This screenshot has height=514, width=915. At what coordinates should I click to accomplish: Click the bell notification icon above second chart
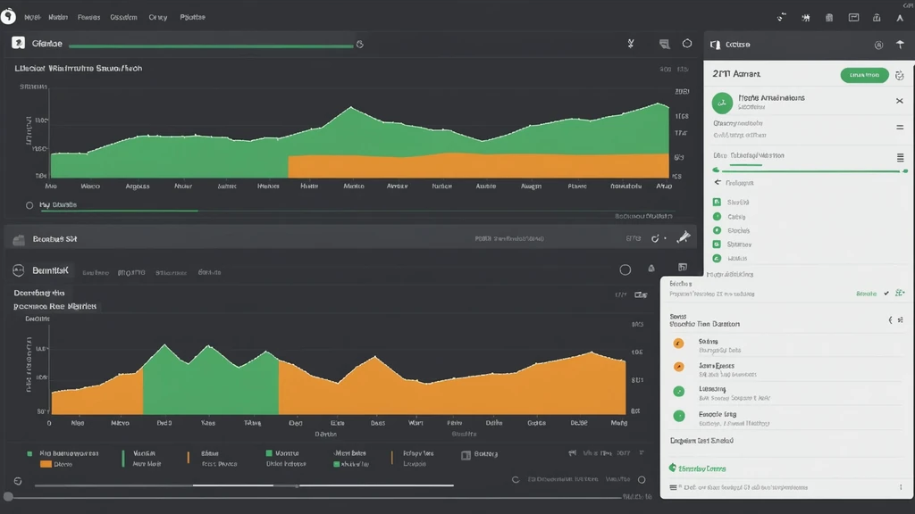(651, 268)
